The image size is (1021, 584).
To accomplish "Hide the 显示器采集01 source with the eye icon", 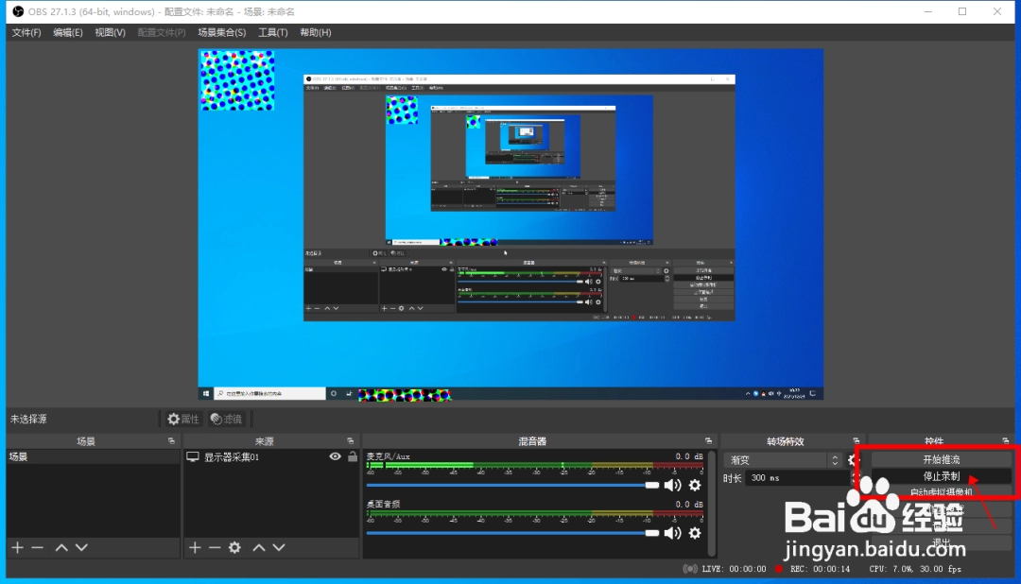I will pos(335,456).
